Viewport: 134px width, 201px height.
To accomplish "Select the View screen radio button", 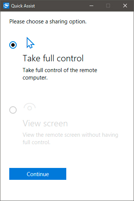I will [13, 110].
